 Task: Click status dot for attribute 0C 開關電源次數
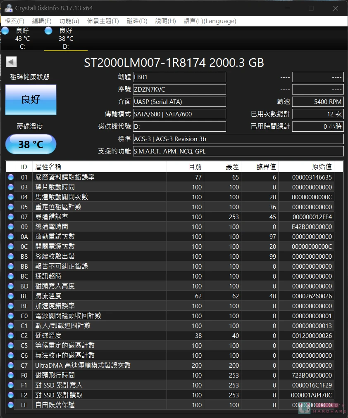coord(11,246)
